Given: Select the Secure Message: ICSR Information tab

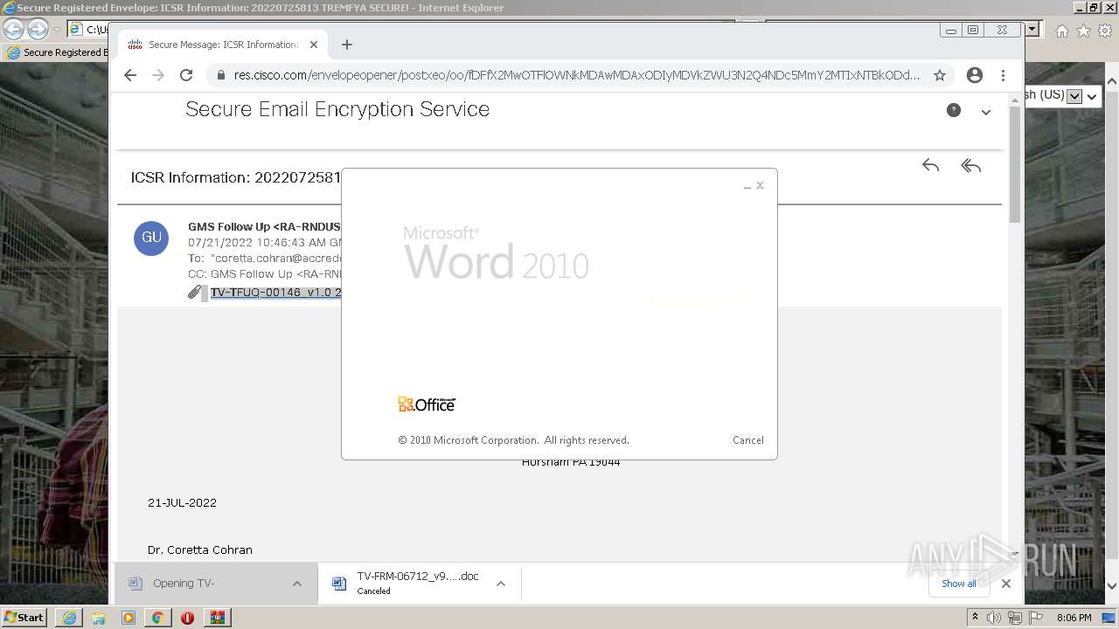Looking at the screenshot, I should pos(222,45).
